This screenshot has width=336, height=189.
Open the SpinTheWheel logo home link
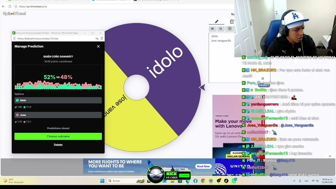tap(14, 14)
